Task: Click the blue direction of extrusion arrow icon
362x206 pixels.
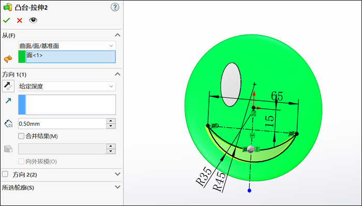Action: tap(8, 100)
